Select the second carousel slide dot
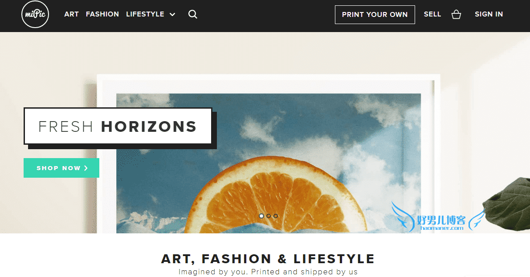This screenshot has height=277, width=530. tap(269, 216)
